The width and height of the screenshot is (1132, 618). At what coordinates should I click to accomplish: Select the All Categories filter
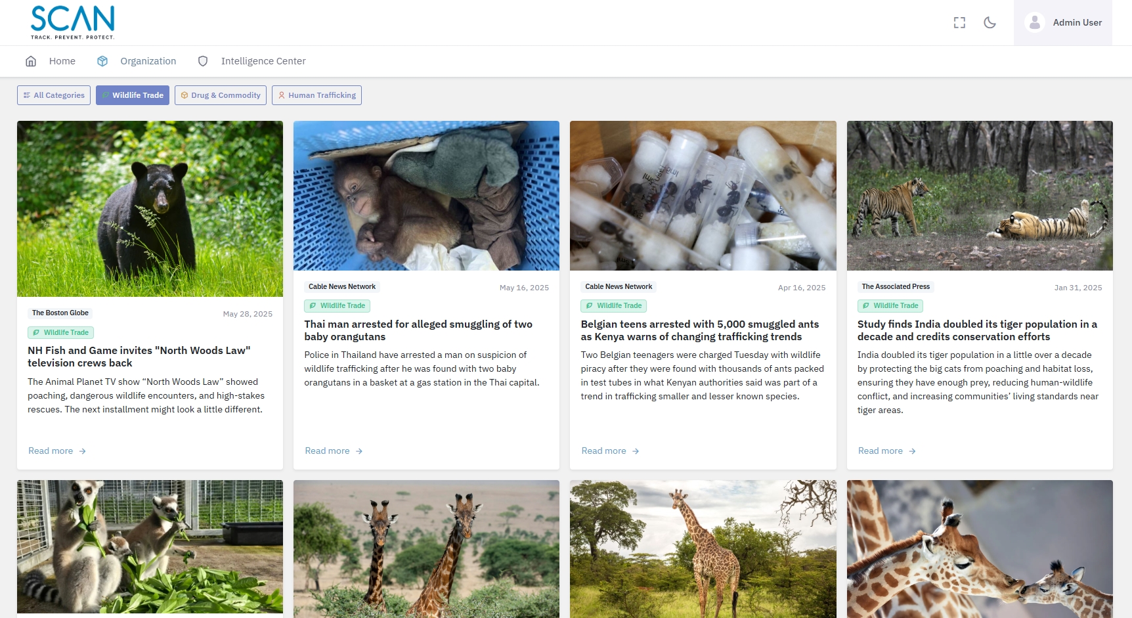click(54, 95)
